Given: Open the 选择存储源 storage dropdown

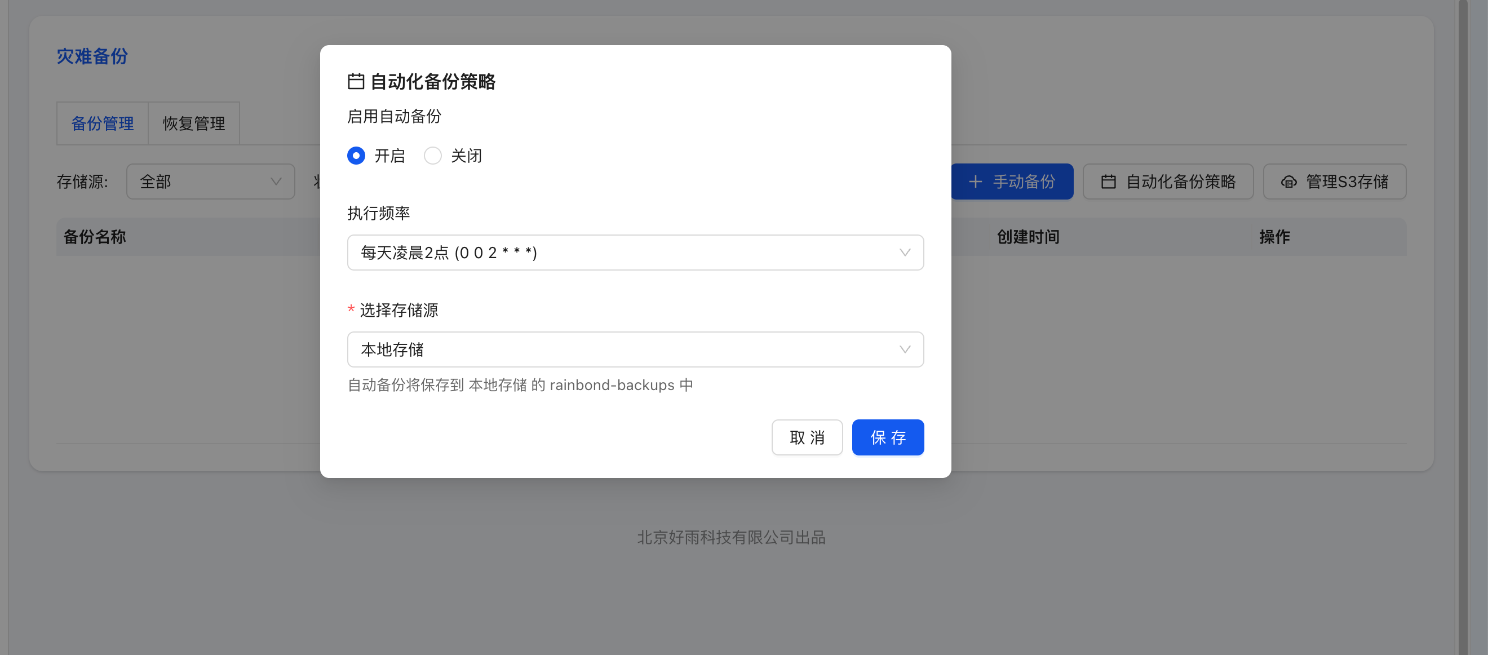Looking at the screenshot, I should tap(635, 349).
